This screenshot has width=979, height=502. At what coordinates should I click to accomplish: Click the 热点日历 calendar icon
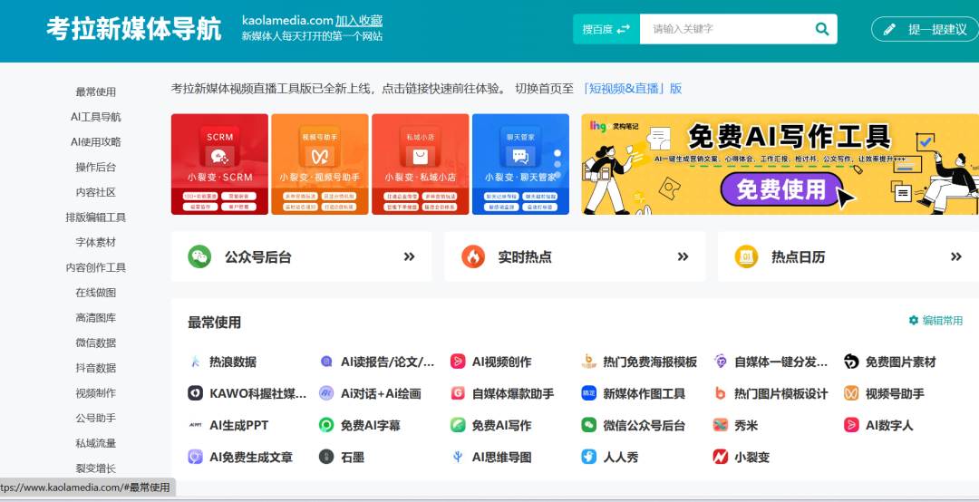coord(746,256)
